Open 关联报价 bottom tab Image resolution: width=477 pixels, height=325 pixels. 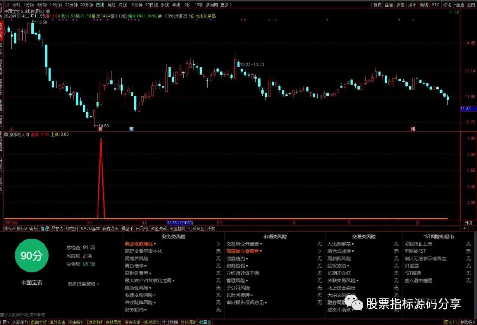tap(20, 322)
